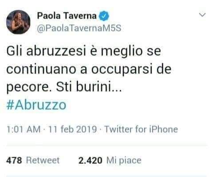
Task: Select the word abruzzesi in the tweet
Action: 56,51
